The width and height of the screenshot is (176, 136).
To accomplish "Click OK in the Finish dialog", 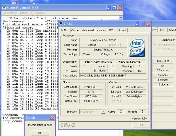I will pyautogui.click(x=40, y=133).
